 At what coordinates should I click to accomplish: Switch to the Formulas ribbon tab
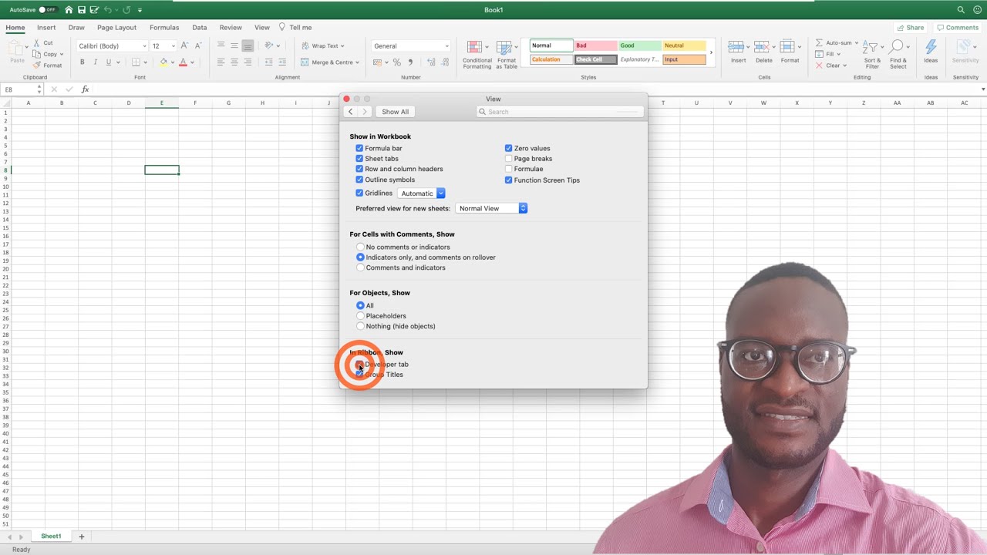point(164,28)
